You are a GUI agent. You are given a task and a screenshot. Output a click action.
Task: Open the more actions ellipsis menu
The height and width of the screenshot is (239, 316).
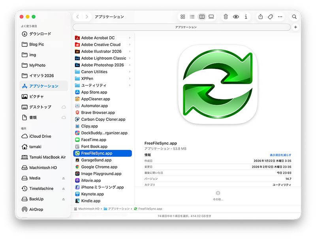[x=280, y=17]
